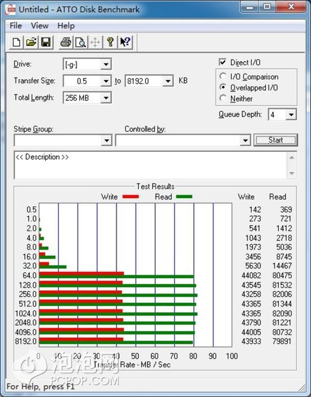The height and width of the screenshot is (397, 311).
Task: Click the Open folder toolbar icon
Action: 31,42
